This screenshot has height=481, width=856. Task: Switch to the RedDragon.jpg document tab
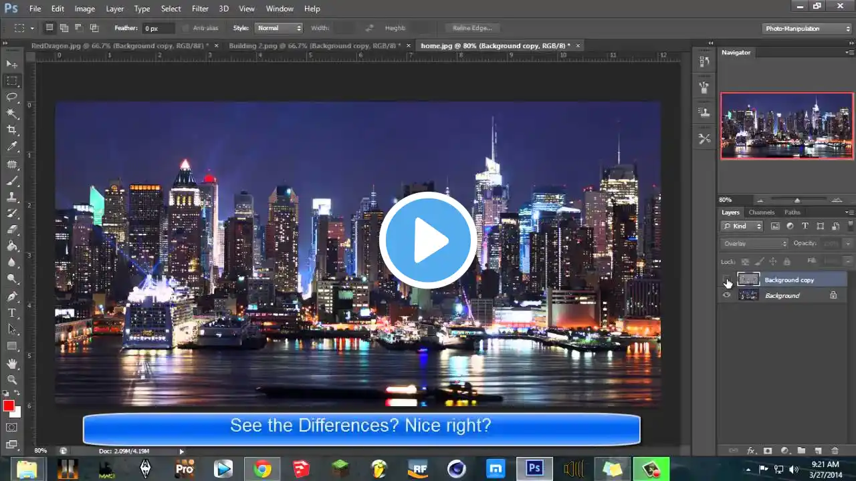point(119,45)
